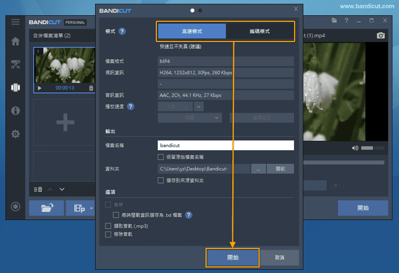This screenshot has height=273, width=399.
Task: Select first flower clip thumbnail
Action: 65,66
